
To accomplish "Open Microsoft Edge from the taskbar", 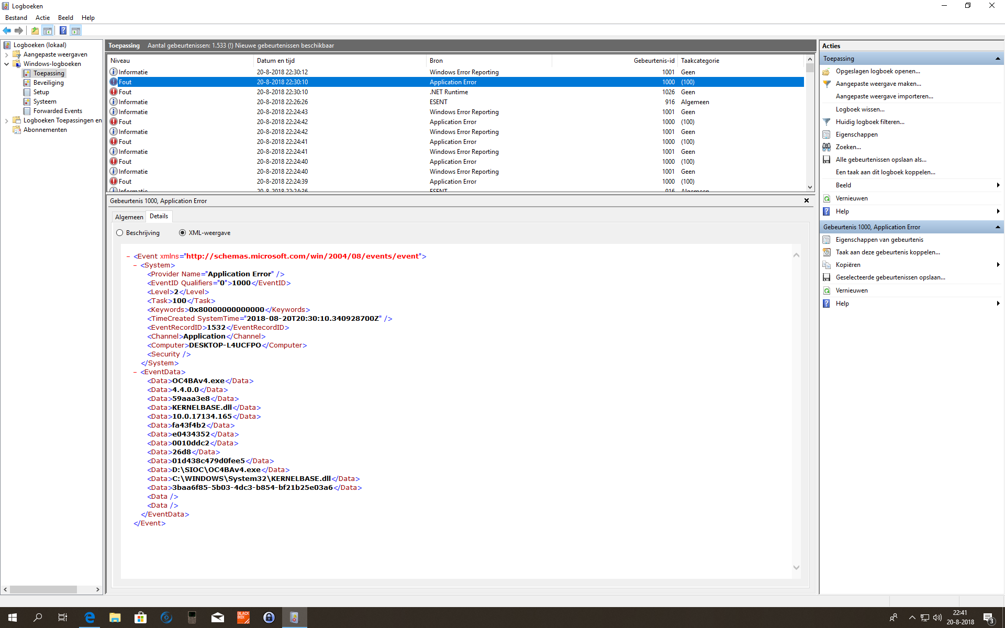I will [90, 618].
